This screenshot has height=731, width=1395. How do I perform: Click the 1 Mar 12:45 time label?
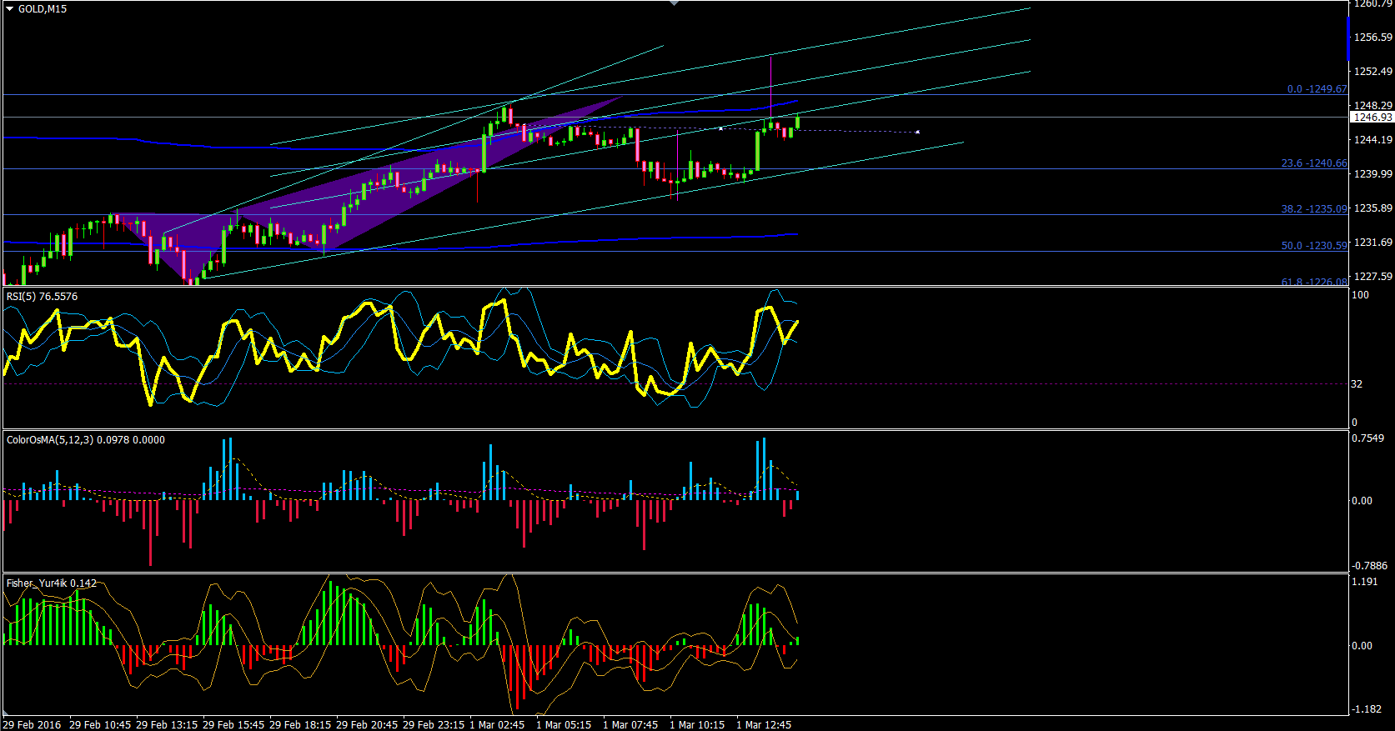point(764,724)
